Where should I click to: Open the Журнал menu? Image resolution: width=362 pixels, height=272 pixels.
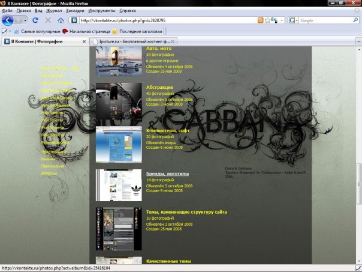point(54,11)
